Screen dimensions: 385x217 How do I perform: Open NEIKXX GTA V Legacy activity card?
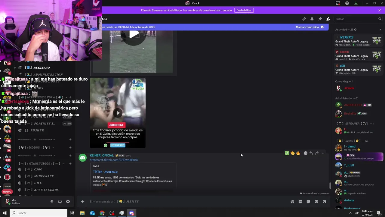(358, 41)
